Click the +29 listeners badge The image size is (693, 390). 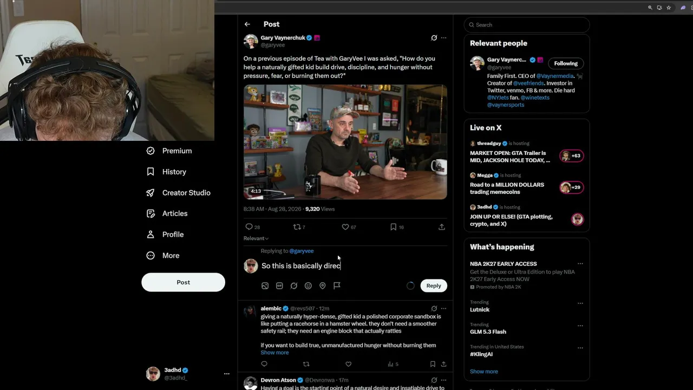pyautogui.click(x=571, y=187)
